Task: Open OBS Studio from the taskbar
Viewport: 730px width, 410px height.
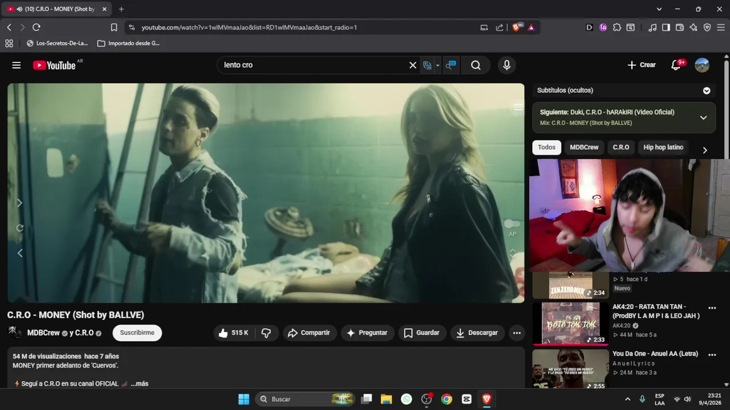Action: pos(427,399)
